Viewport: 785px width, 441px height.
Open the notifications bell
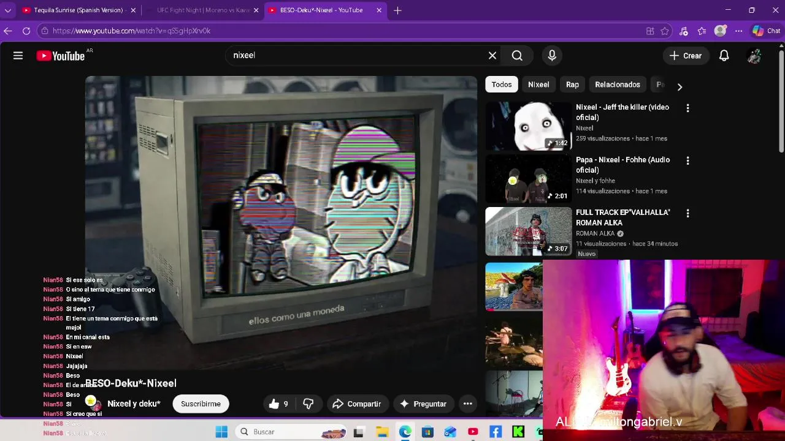click(x=724, y=56)
